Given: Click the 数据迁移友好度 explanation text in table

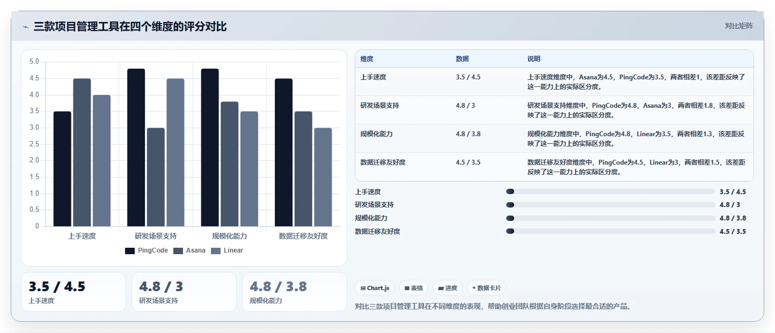Looking at the screenshot, I should tap(637, 167).
